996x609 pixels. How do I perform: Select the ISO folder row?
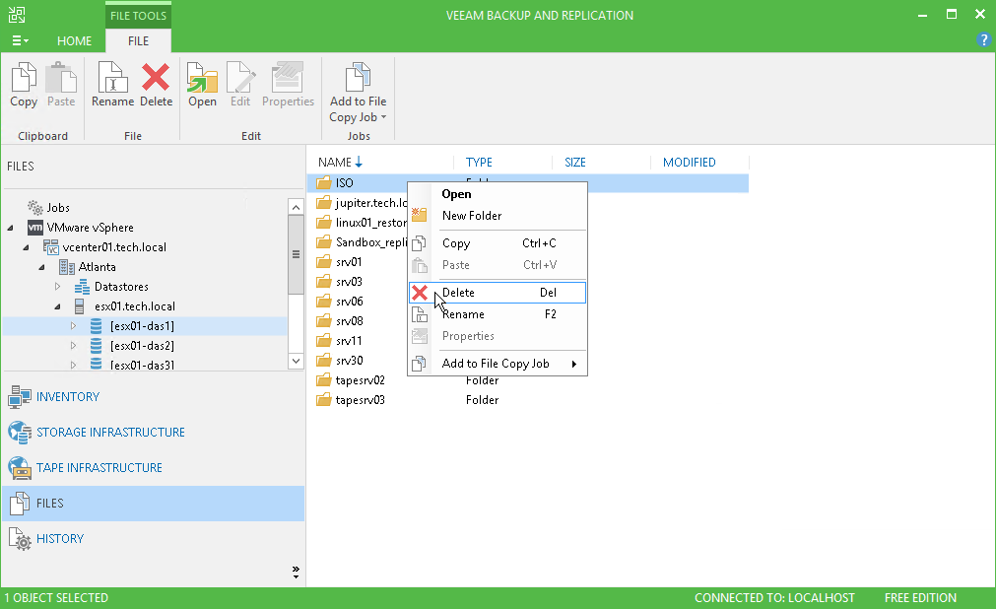tap(528, 183)
